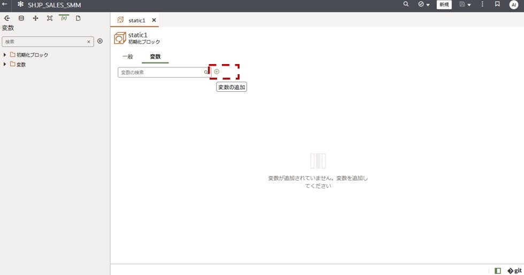Open the 一般 tab
This screenshot has height=275, width=524.
coord(128,57)
